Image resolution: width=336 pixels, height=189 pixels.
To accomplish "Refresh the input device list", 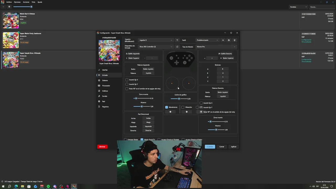I will (177, 47).
